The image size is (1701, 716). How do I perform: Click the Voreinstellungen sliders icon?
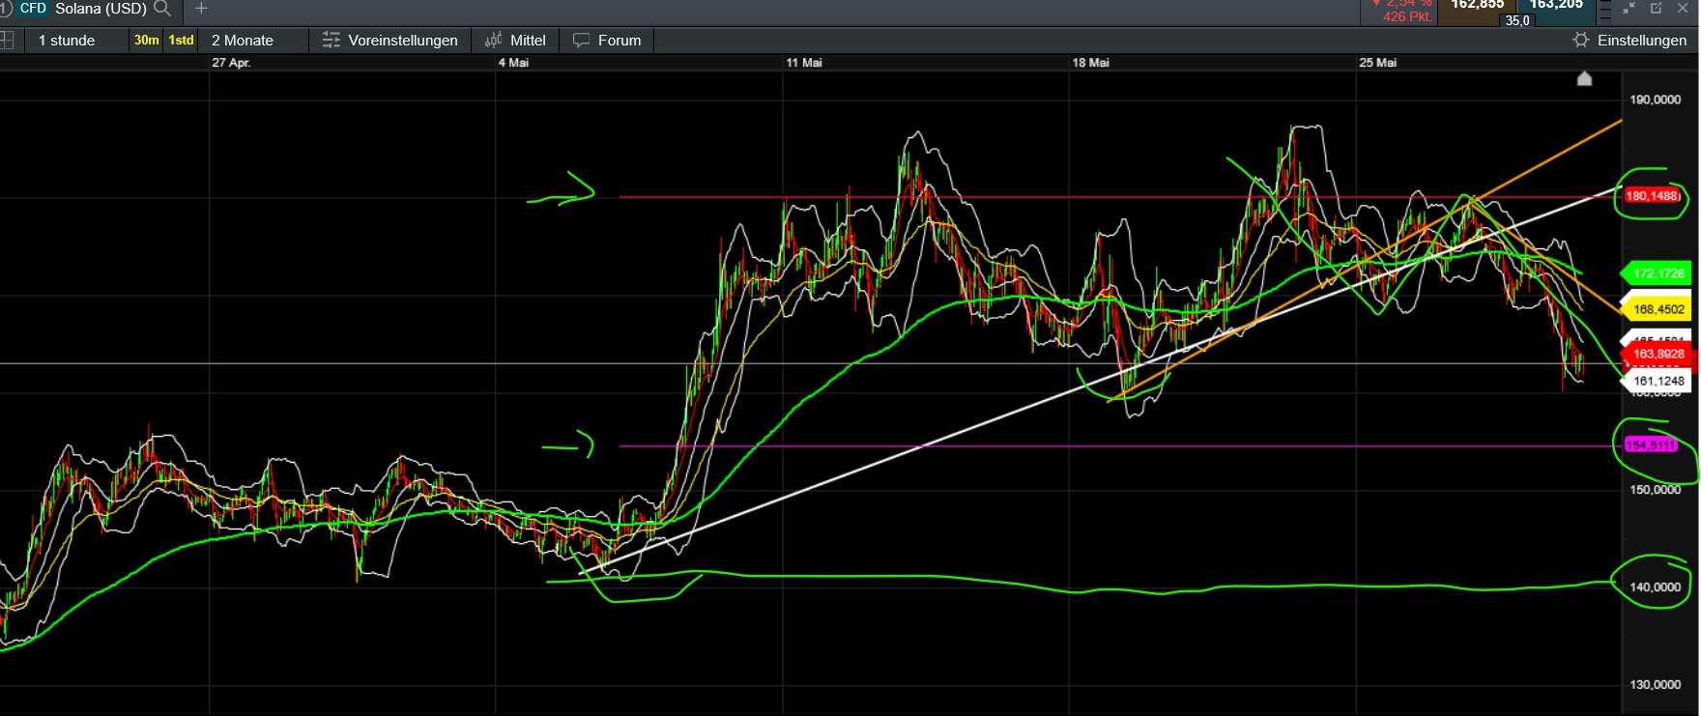(332, 41)
